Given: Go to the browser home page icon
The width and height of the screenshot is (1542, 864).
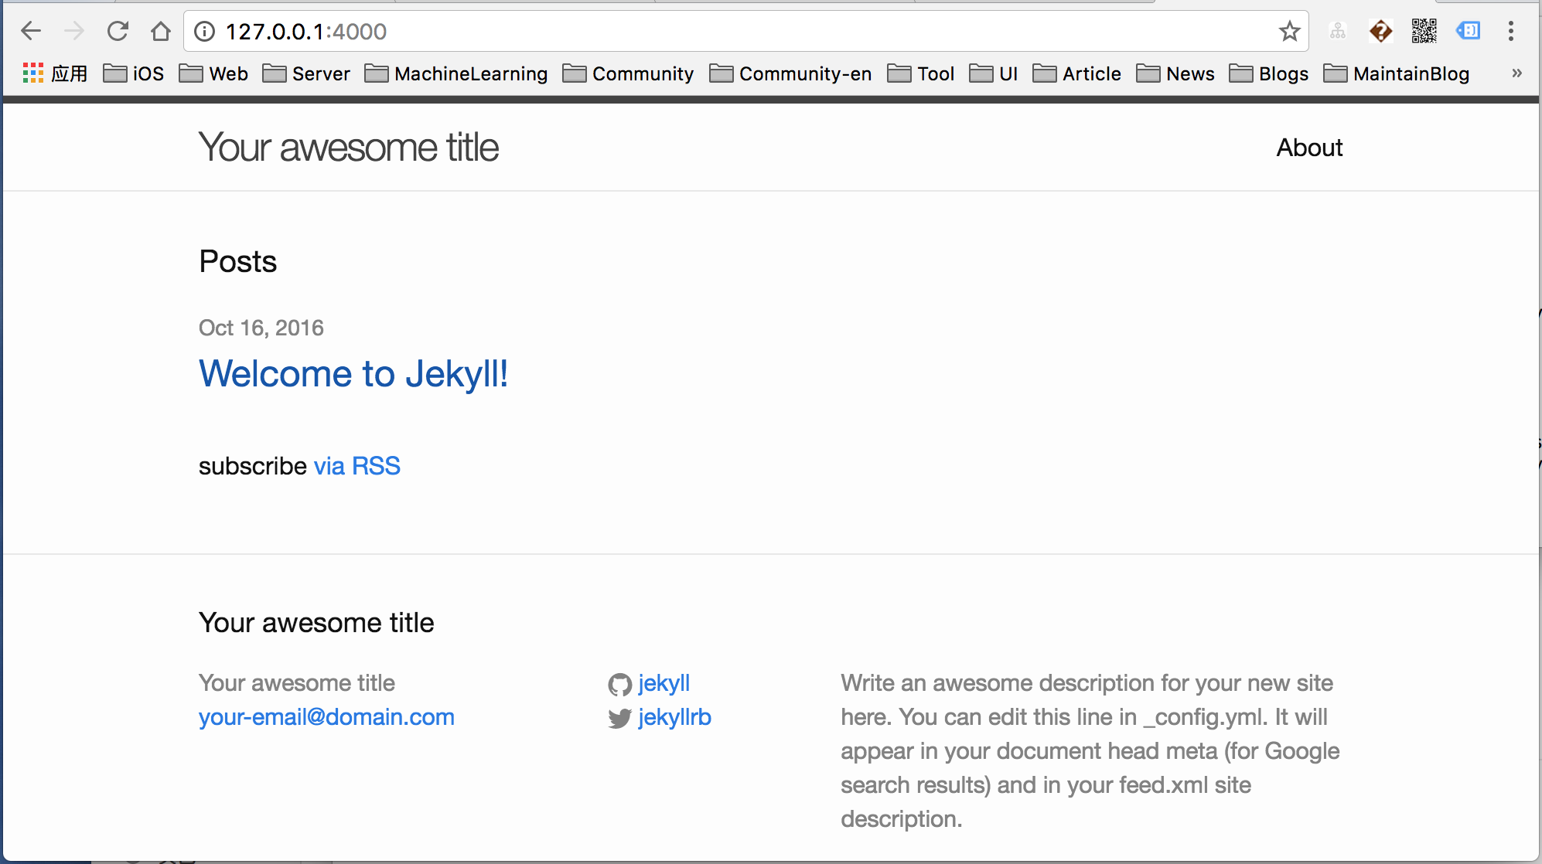Looking at the screenshot, I should pos(161,31).
